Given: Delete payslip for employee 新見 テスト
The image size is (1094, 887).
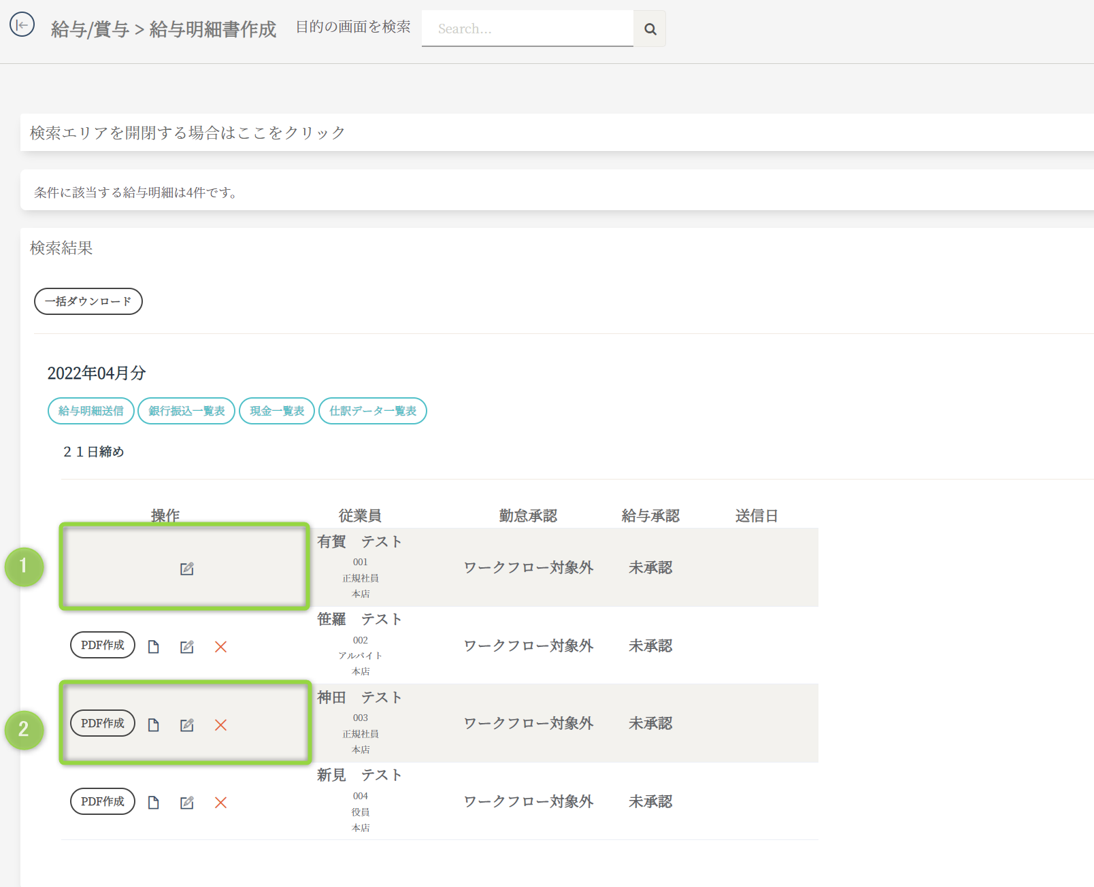Looking at the screenshot, I should tap(220, 803).
